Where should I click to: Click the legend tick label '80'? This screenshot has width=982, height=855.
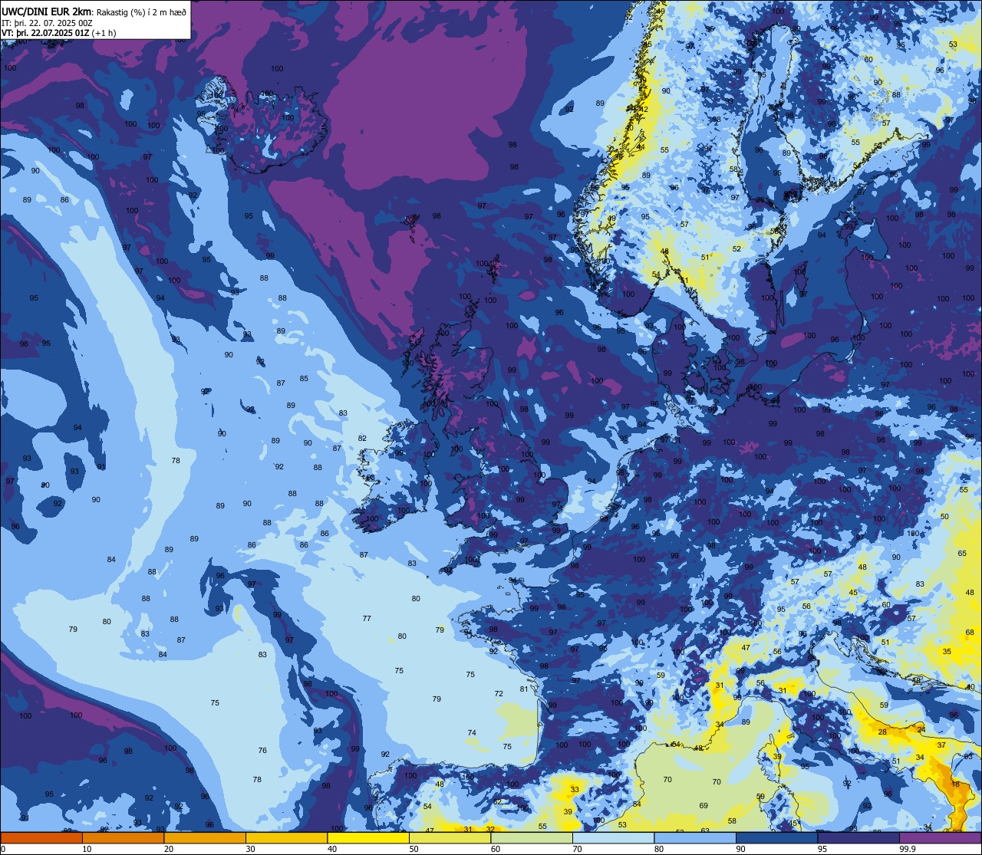[x=659, y=849]
